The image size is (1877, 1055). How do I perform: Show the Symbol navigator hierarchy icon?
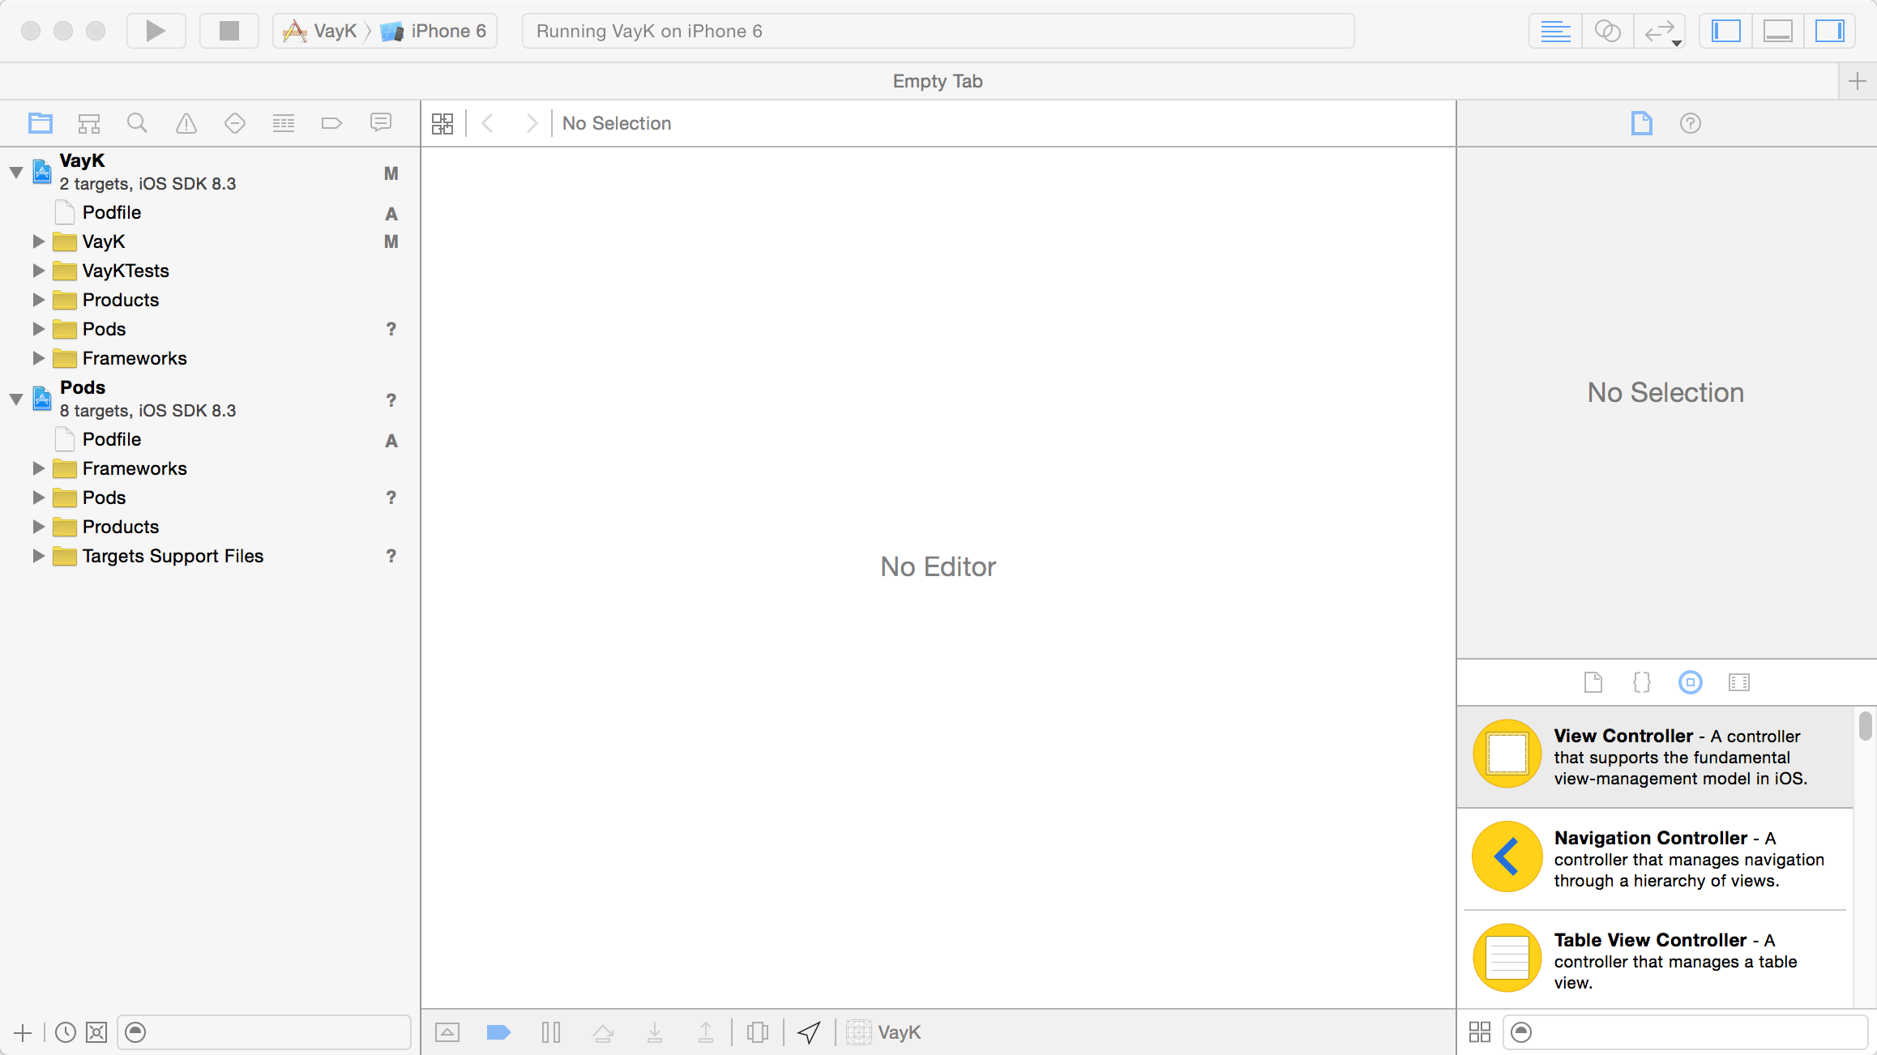88,123
